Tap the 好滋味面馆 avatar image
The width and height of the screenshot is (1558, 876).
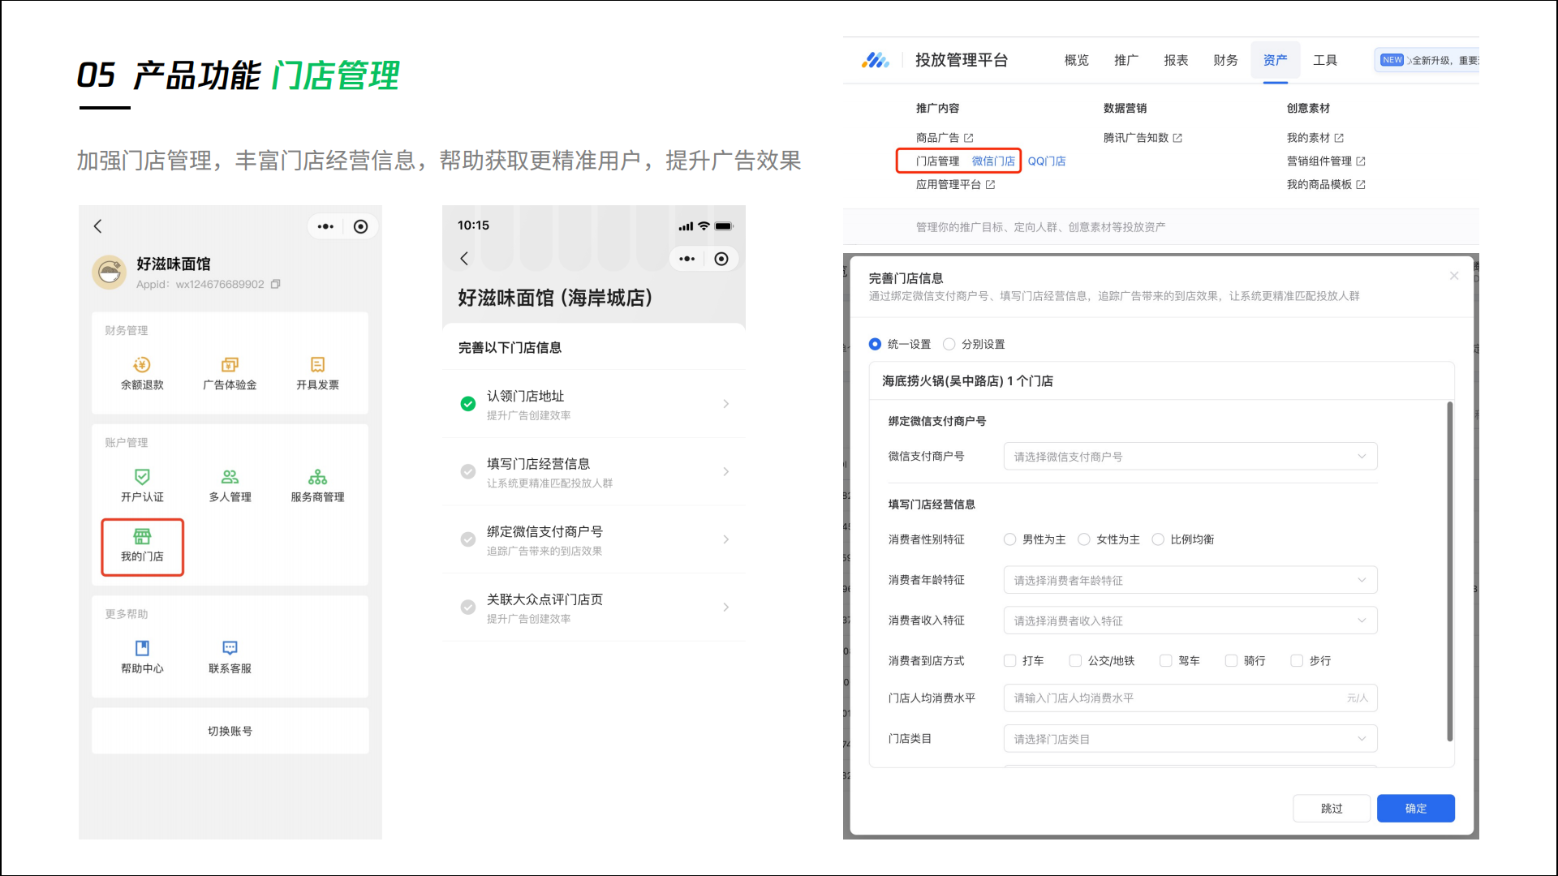(x=110, y=273)
